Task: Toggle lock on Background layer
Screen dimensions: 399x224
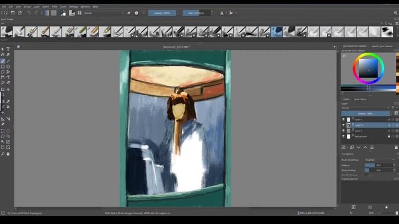Action: (x=389, y=136)
